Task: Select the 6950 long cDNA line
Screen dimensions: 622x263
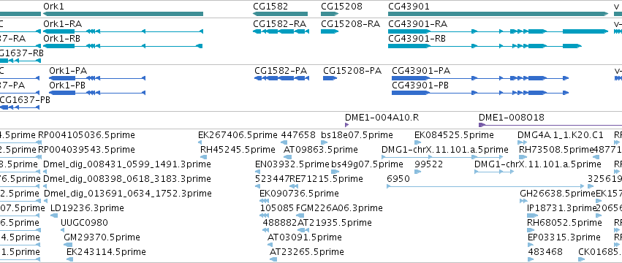Action: pyautogui.click(x=485, y=186)
